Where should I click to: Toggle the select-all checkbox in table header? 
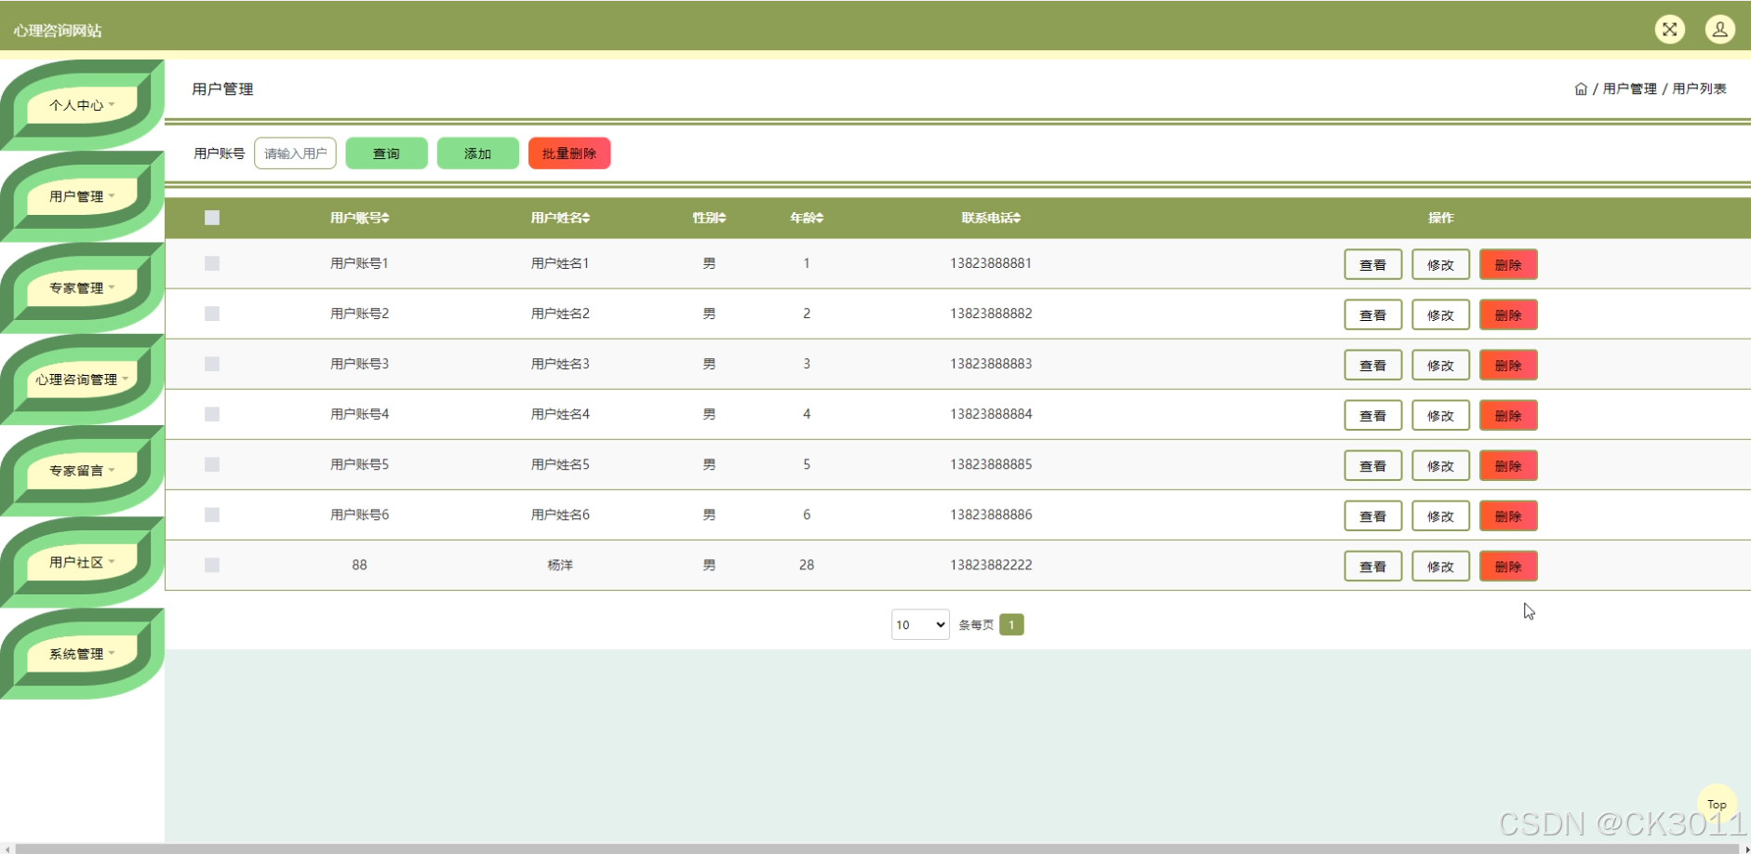click(x=212, y=218)
